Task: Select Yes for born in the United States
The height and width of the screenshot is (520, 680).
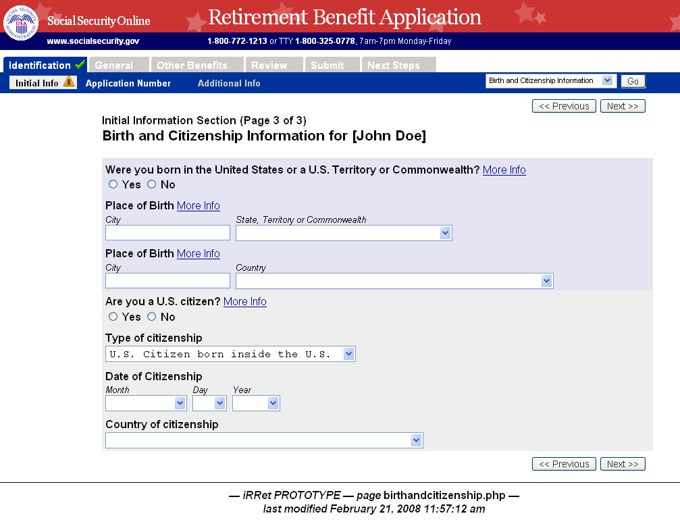Action: pos(113,184)
